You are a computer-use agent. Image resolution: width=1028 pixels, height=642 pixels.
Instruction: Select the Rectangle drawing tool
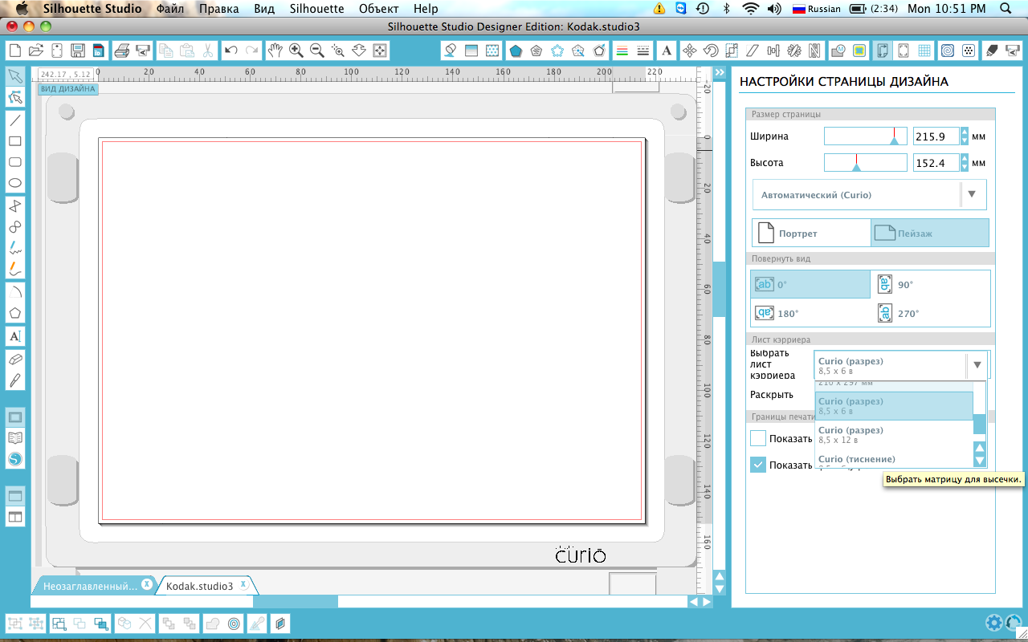14,141
